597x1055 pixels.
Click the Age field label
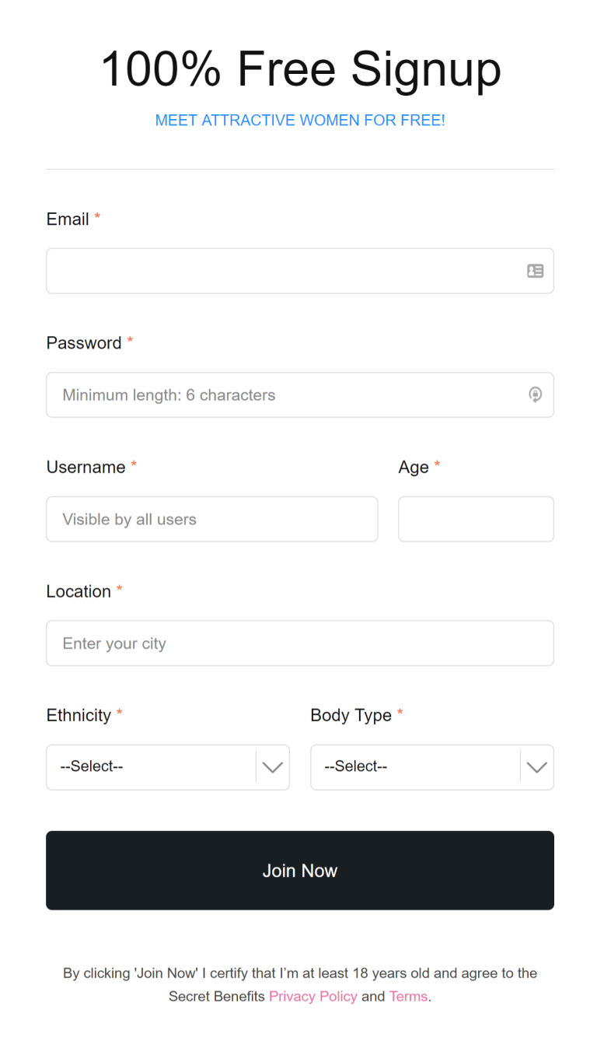coord(414,467)
